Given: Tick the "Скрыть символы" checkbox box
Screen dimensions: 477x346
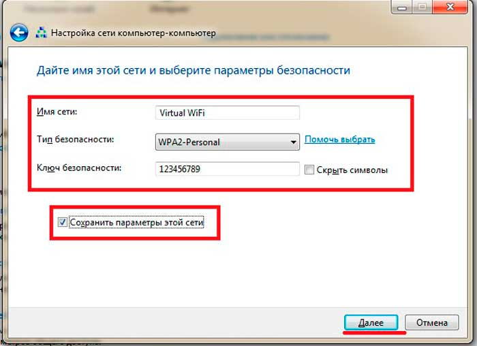Looking at the screenshot, I should pyautogui.click(x=309, y=170).
